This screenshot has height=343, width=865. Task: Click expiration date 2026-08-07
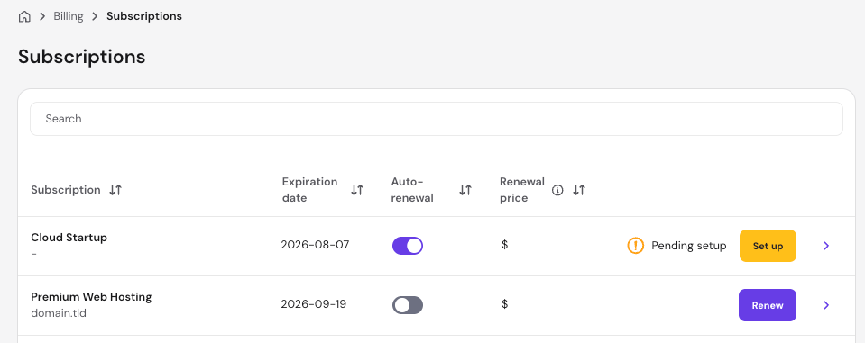click(x=315, y=245)
